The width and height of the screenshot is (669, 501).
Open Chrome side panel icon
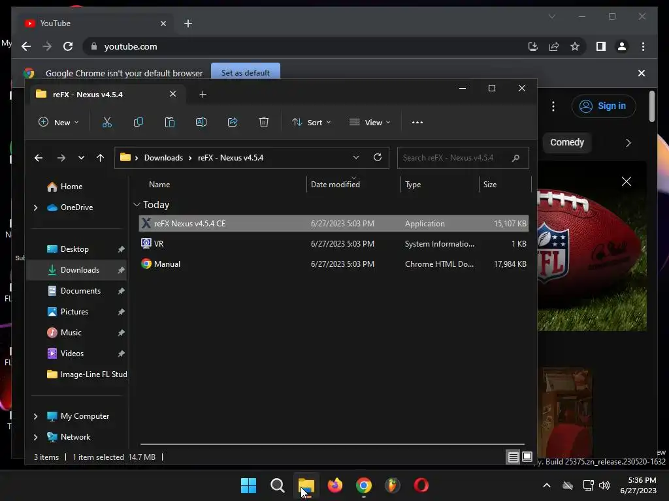(601, 46)
